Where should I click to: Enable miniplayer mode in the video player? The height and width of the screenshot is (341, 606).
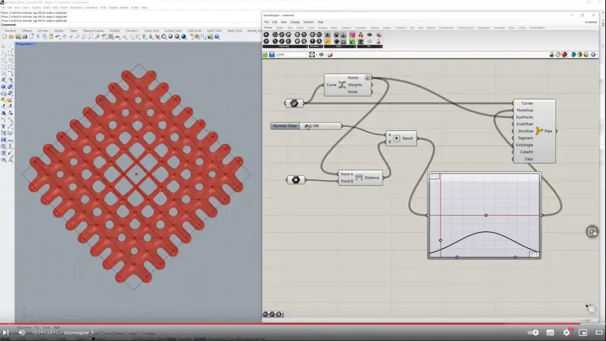coord(583,333)
